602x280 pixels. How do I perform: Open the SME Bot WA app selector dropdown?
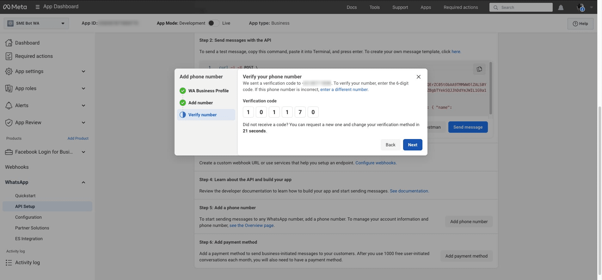(36, 23)
